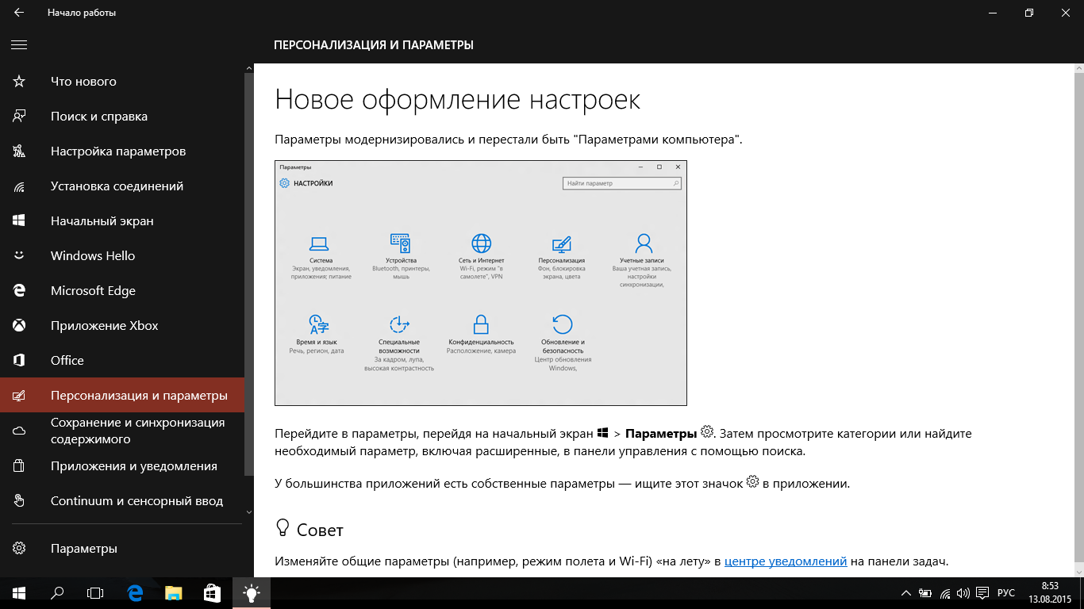Open Task View from the taskbar

click(95, 593)
